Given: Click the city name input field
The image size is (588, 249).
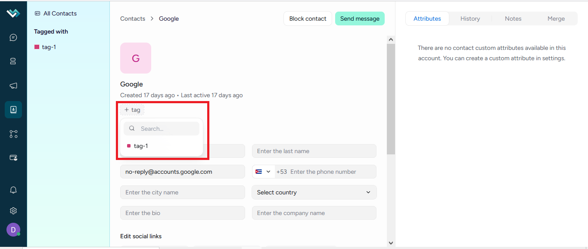Looking at the screenshot, I should pos(183,192).
